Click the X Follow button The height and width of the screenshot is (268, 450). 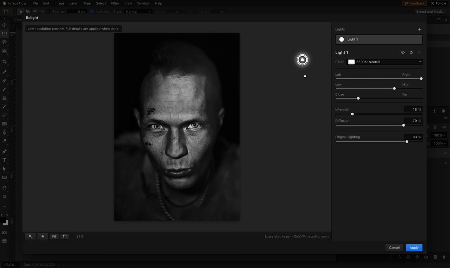(x=438, y=3)
